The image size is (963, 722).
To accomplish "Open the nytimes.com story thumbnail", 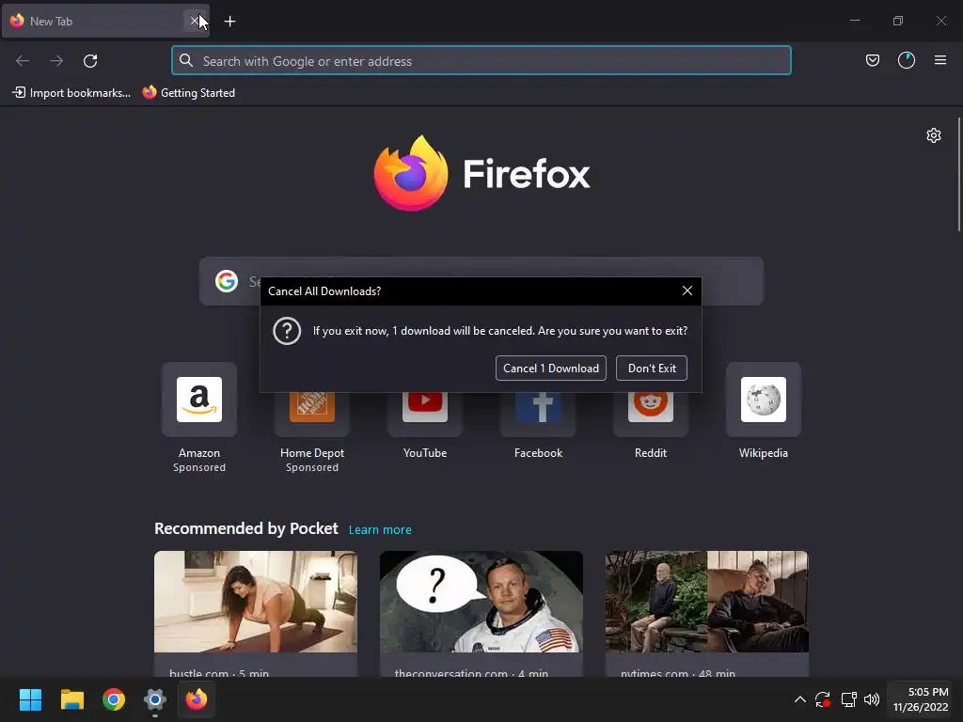I will coord(707,602).
